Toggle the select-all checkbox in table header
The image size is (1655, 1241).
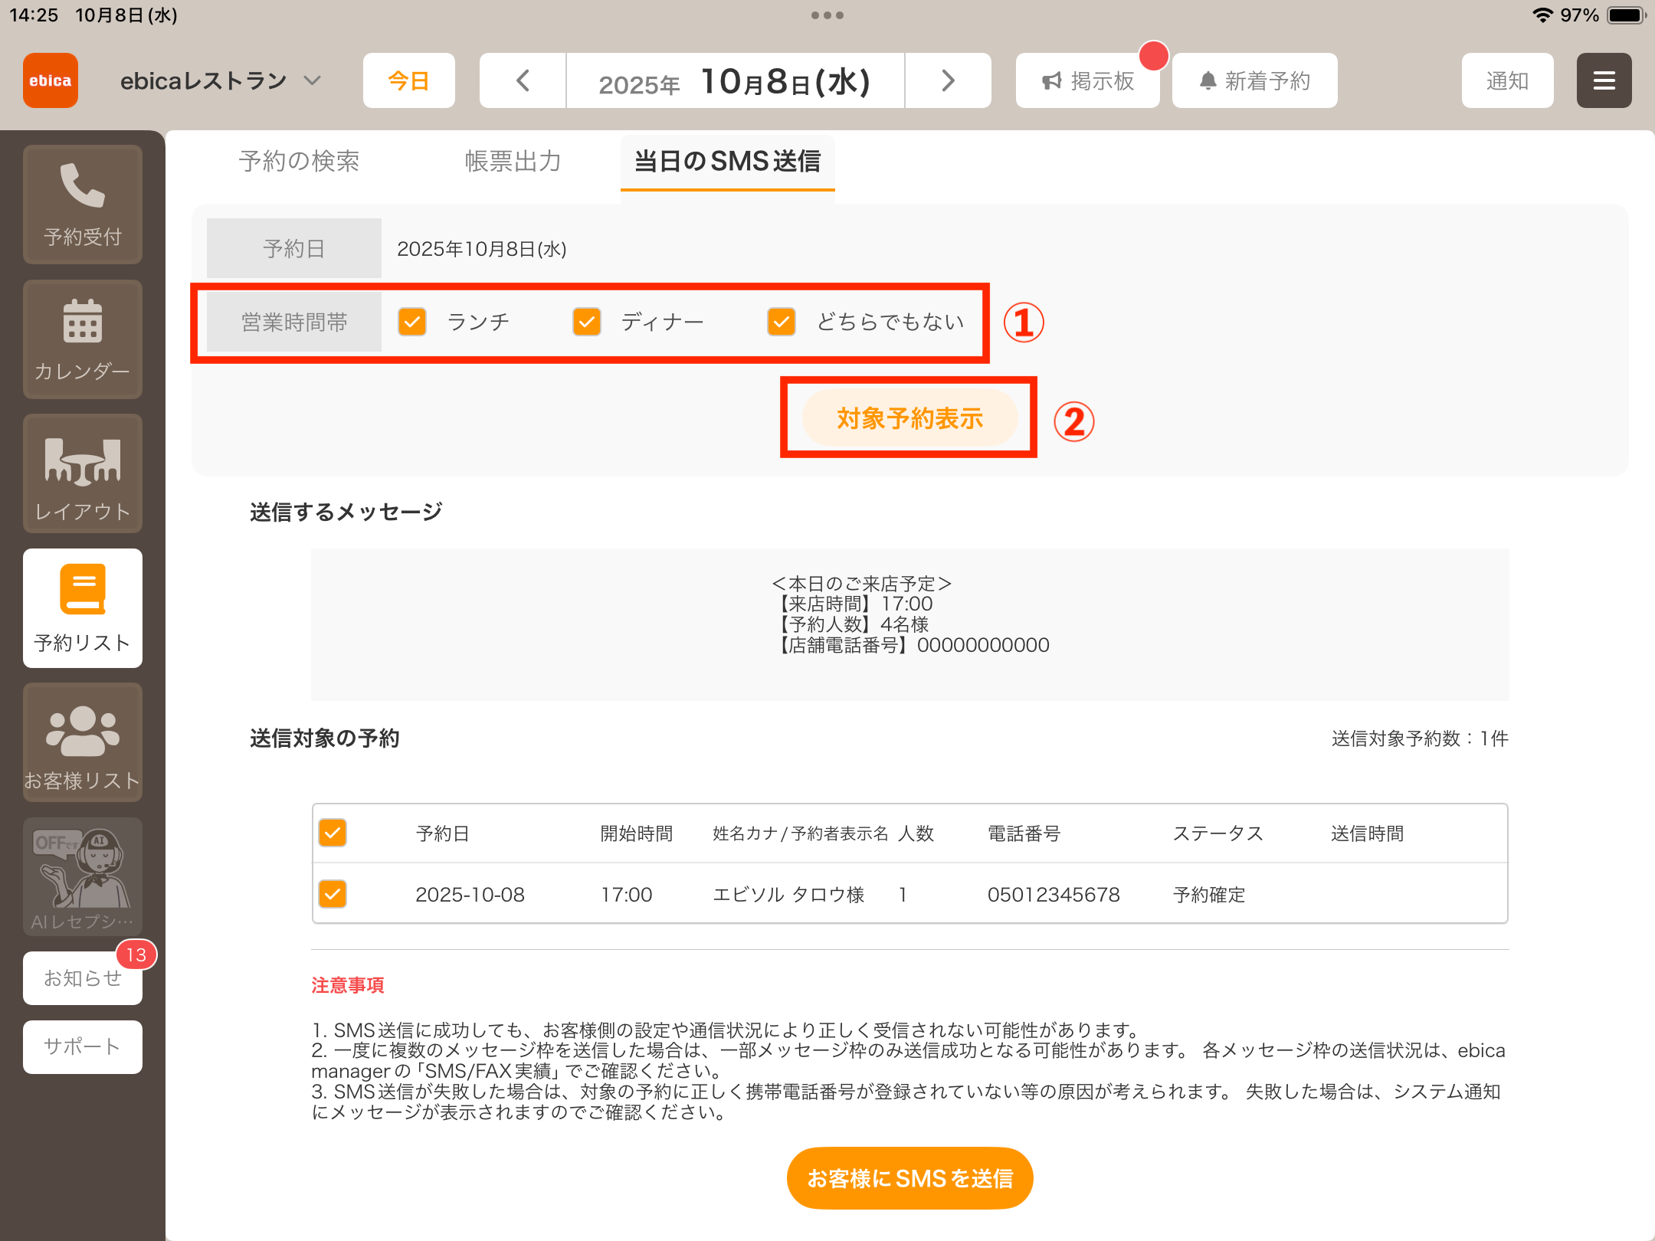click(333, 833)
